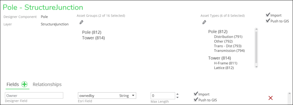Uncheck Import for the Owner field
293x105 pixels.
[x=196, y=94]
